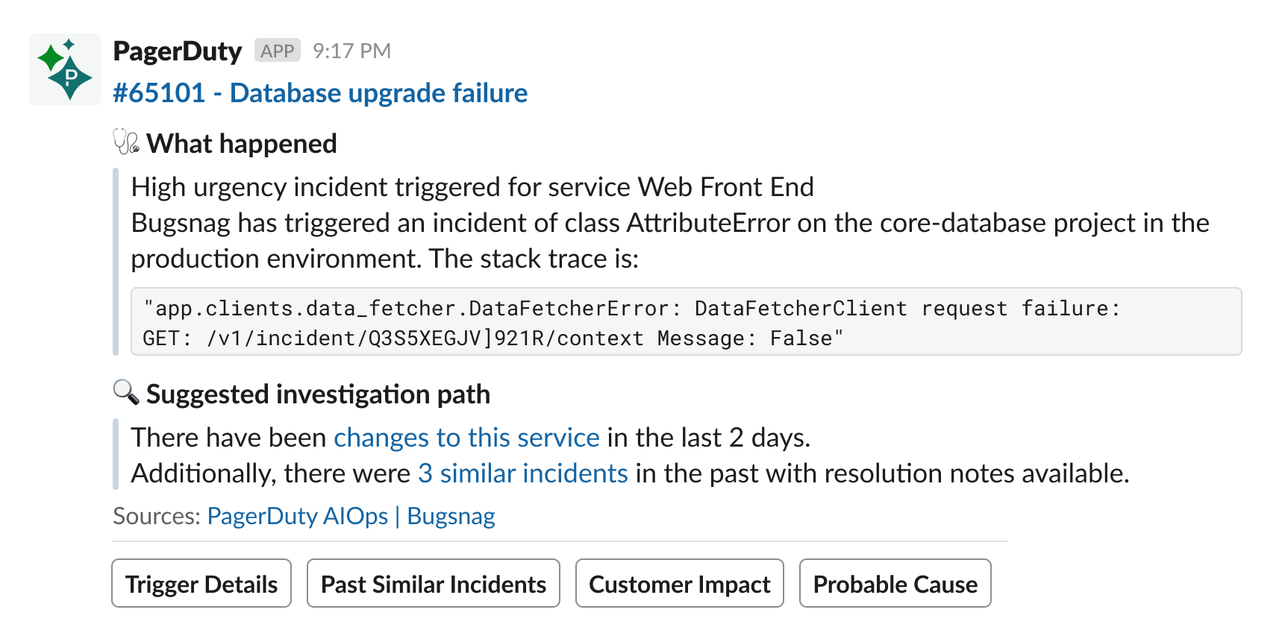Click the magnifying glass emoji icon
1288x636 pixels.
126,392
